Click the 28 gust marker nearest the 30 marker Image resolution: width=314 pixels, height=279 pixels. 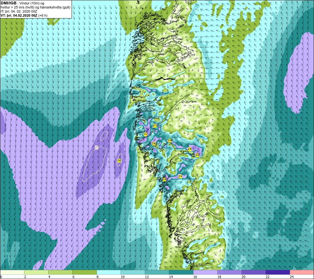(190, 149)
